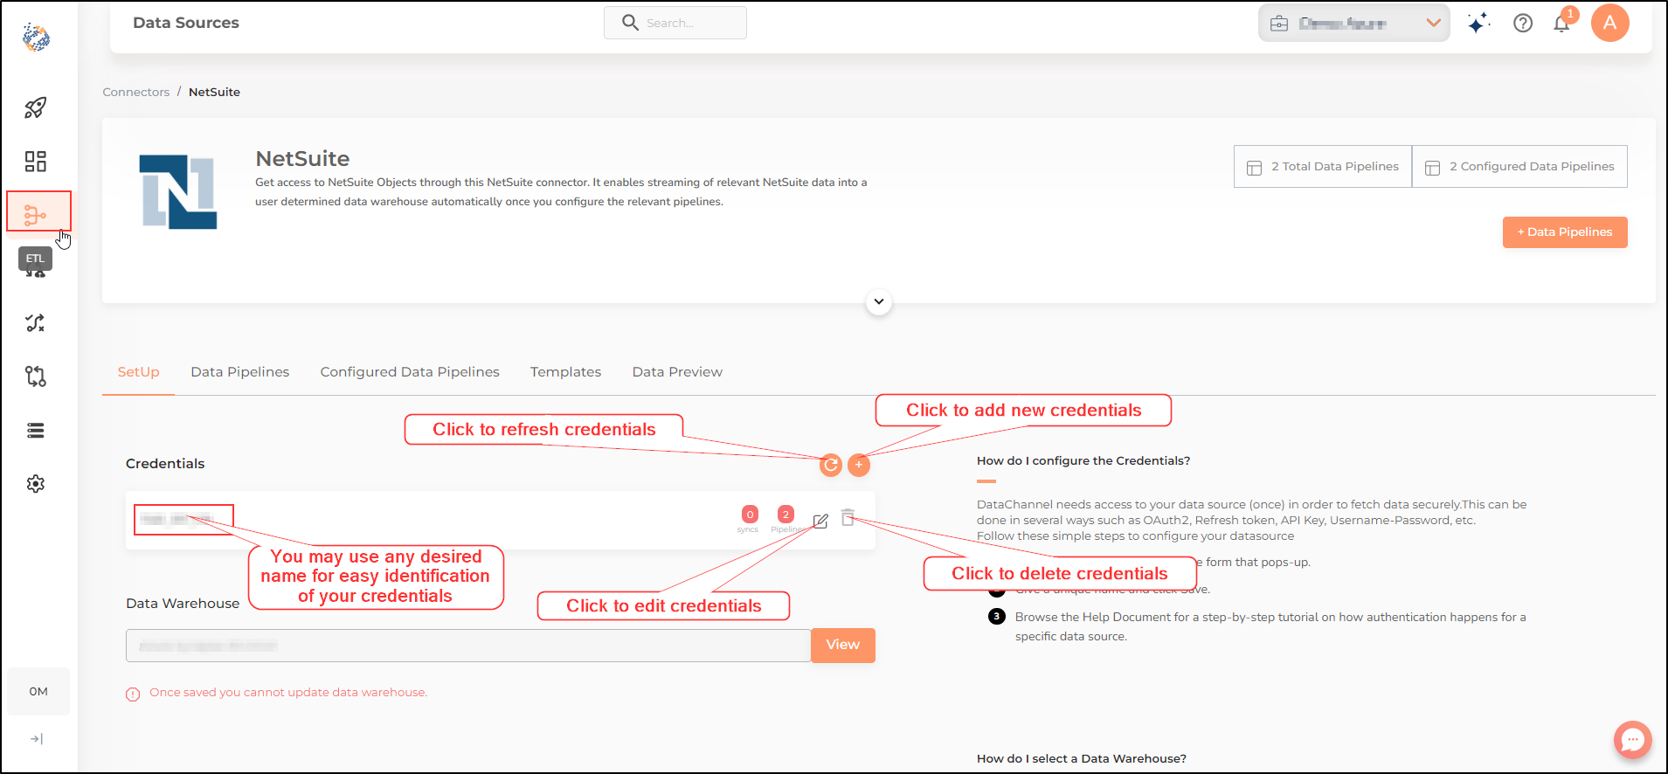Open the chat support bubble

click(x=1632, y=741)
